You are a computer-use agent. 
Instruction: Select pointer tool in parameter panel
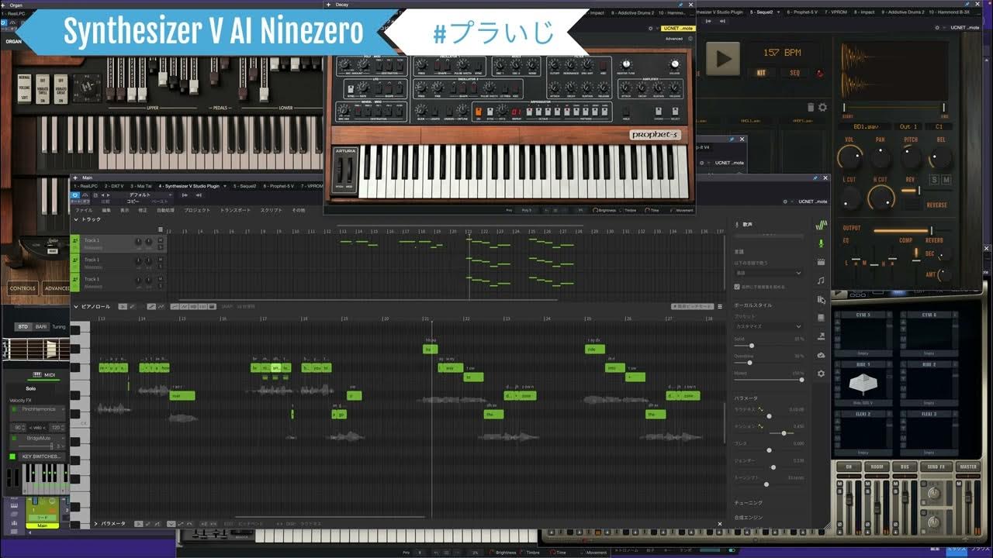pos(139,524)
